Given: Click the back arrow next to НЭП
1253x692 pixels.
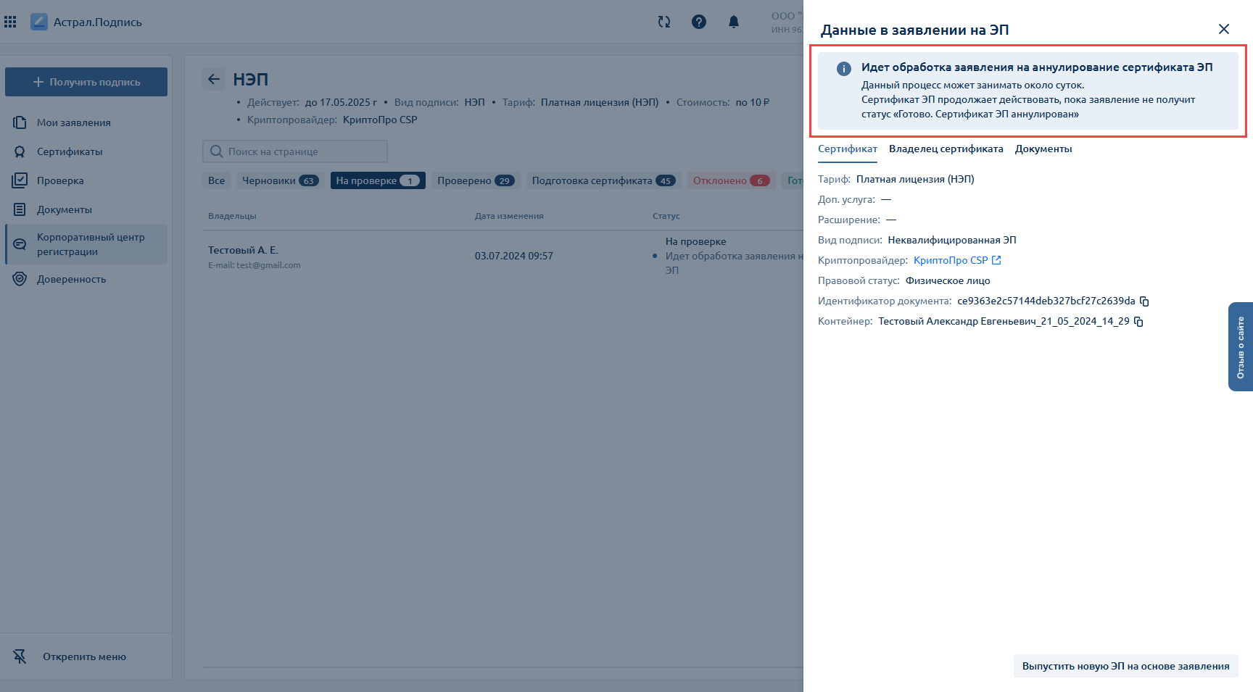Looking at the screenshot, I should tap(214, 79).
